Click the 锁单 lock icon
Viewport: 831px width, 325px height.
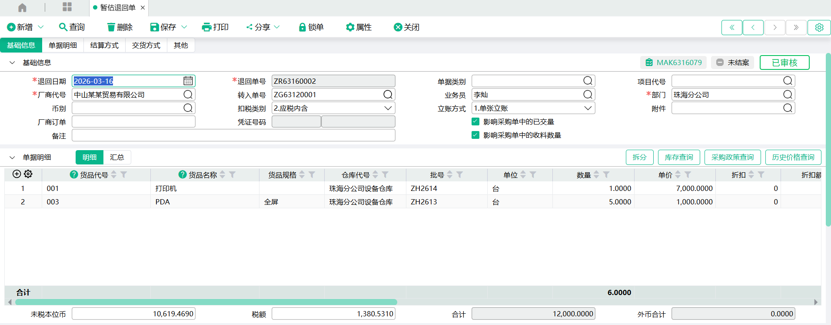[302, 27]
